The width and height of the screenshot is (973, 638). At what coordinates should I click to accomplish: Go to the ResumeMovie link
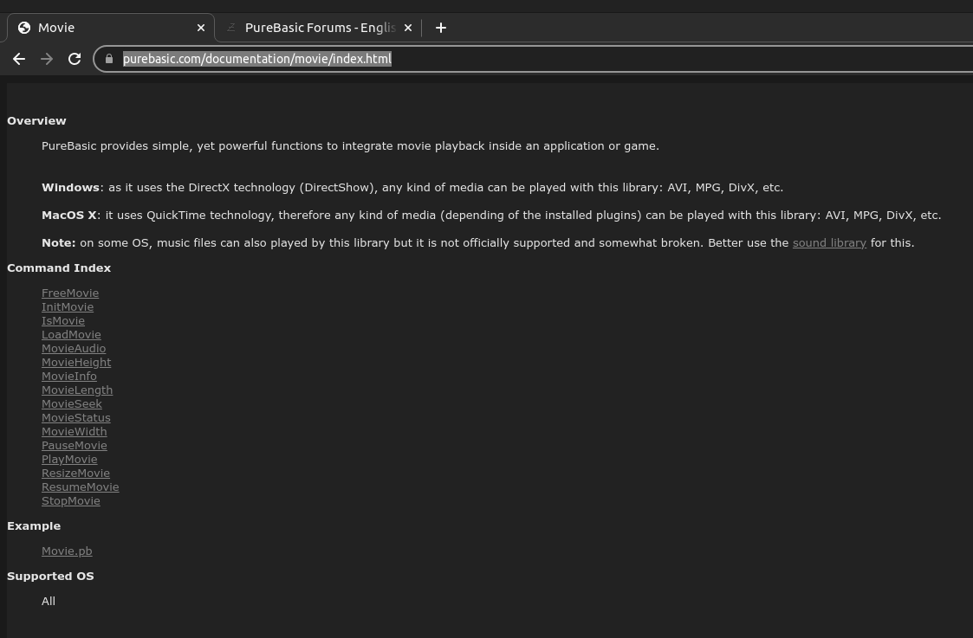80,487
